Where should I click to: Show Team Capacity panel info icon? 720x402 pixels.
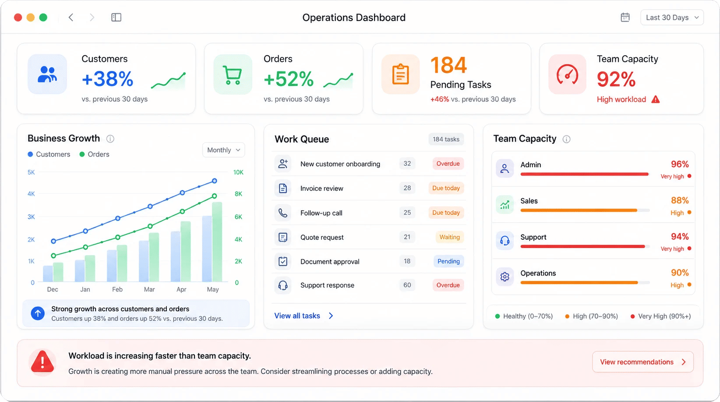566,139
